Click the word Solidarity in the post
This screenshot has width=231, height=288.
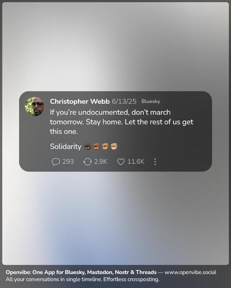pos(66,146)
